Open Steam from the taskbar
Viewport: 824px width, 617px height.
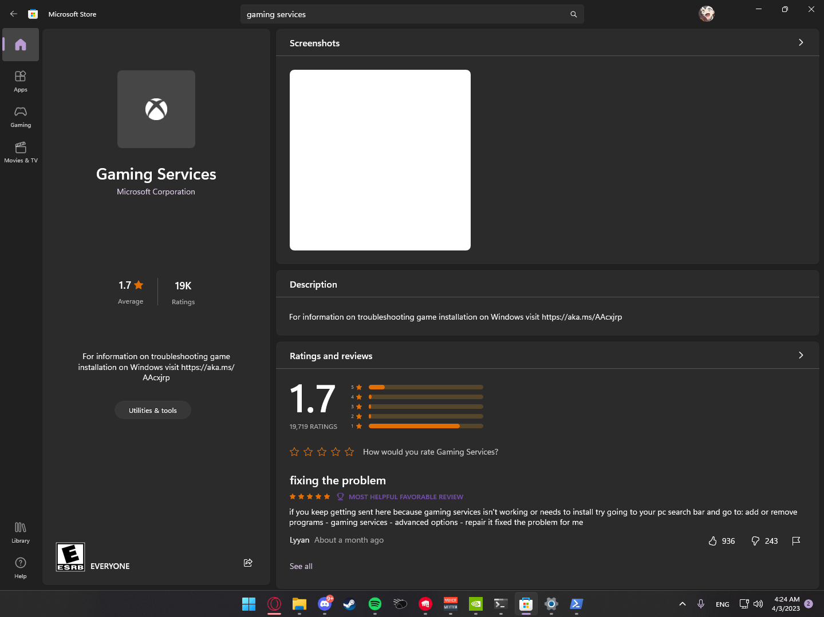point(349,604)
